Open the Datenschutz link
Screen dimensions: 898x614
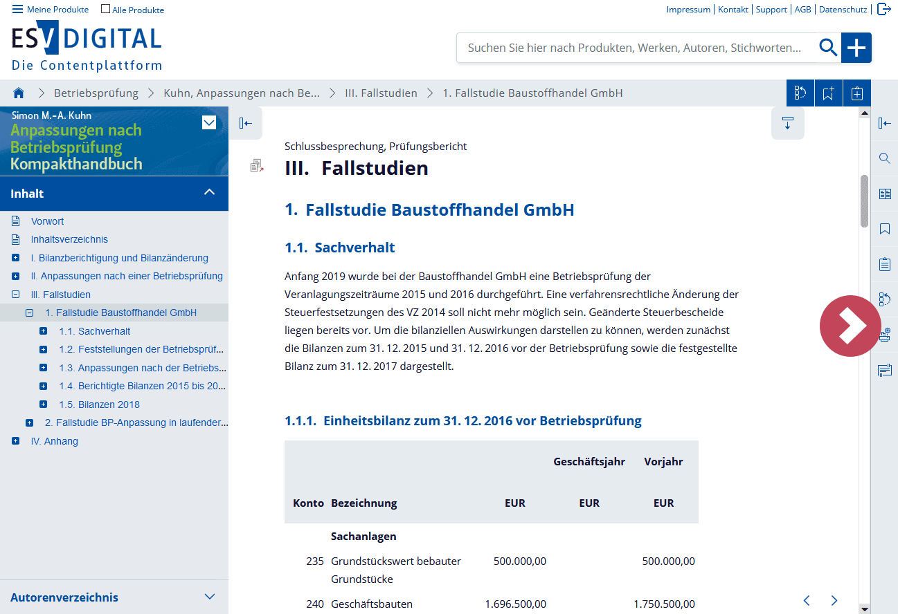843,10
